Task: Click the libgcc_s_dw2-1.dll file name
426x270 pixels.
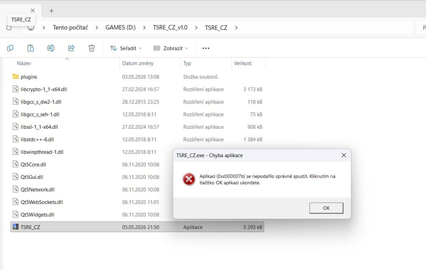Action: [41, 102]
